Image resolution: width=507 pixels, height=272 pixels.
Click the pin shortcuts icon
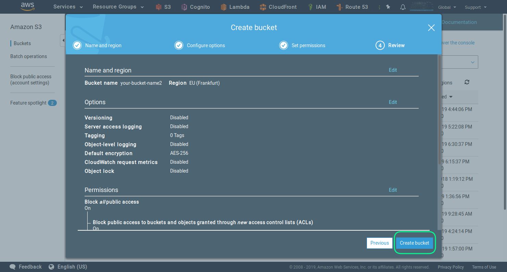388,7
